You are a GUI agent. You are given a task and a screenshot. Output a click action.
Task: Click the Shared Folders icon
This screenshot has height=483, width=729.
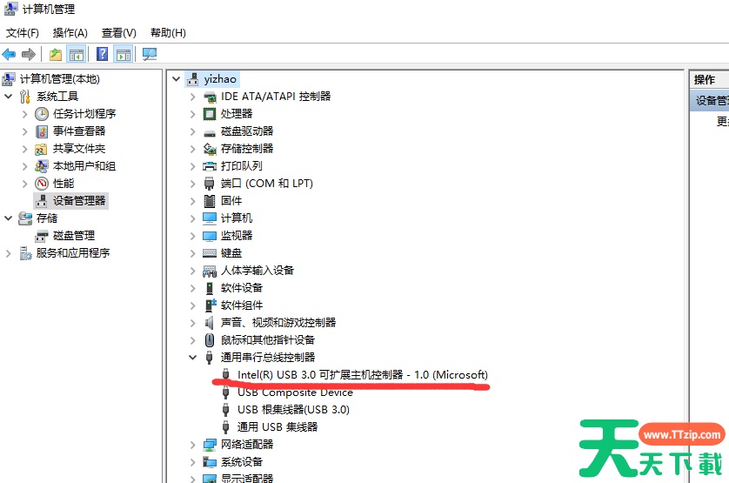coord(42,149)
